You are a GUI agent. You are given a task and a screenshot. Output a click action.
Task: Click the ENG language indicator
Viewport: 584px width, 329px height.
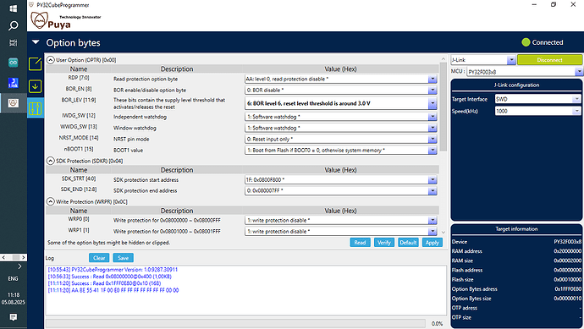point(13,278)
